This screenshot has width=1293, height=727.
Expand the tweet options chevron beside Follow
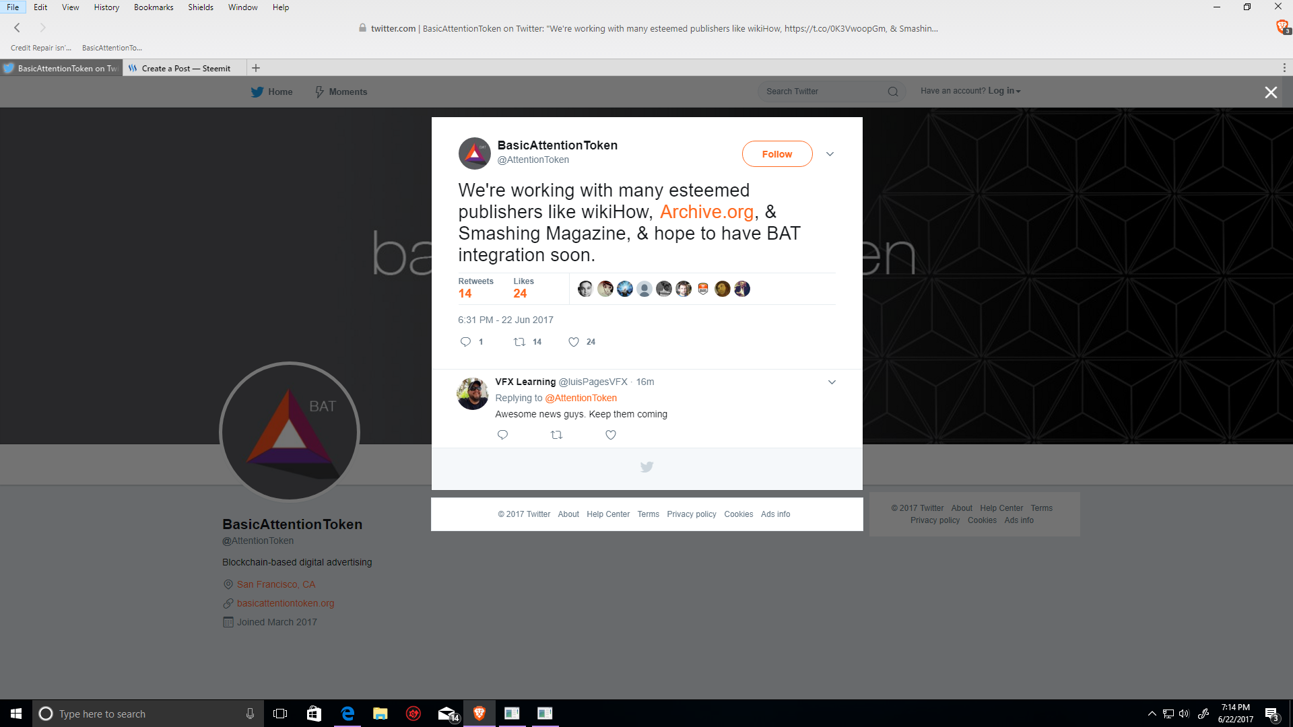click(830, 154)
